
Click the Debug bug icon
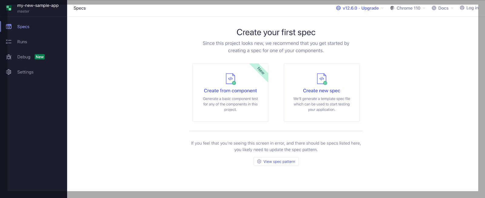pyautogui.click(x=9, y=57)
